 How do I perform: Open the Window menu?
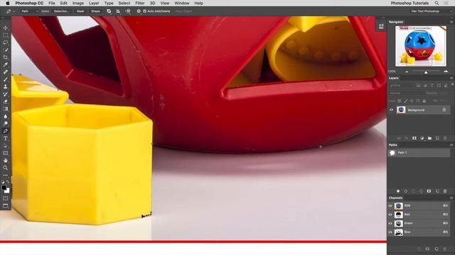pyautogui.click(x=182, y=3)
